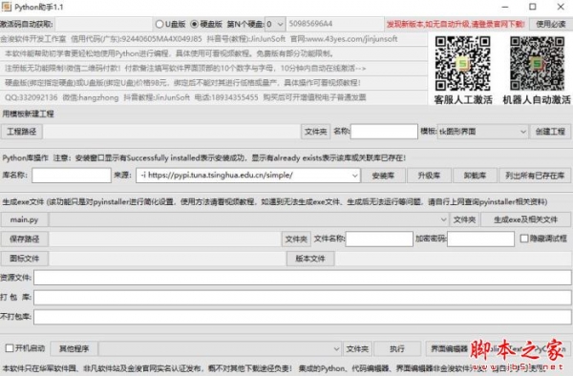Click the 加密密码 input field

click(481, 240)
